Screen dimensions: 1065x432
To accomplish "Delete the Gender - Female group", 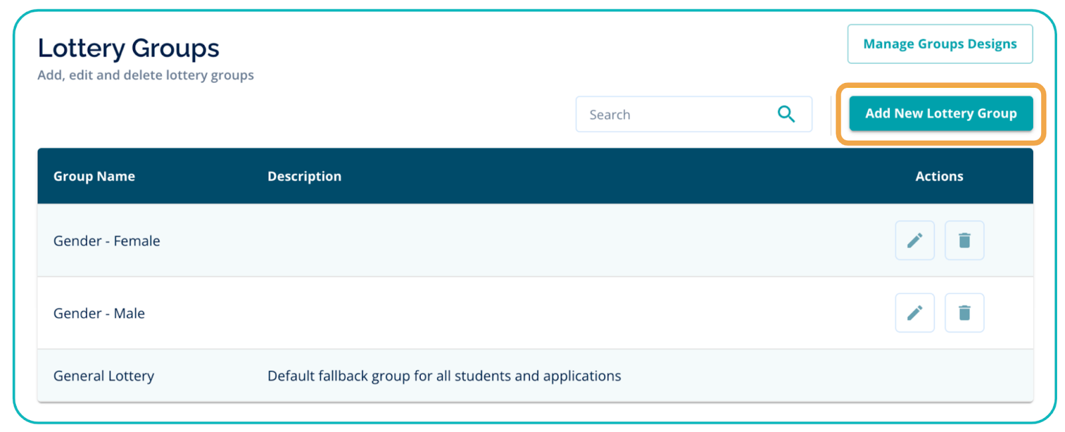I will click(964, 241).
